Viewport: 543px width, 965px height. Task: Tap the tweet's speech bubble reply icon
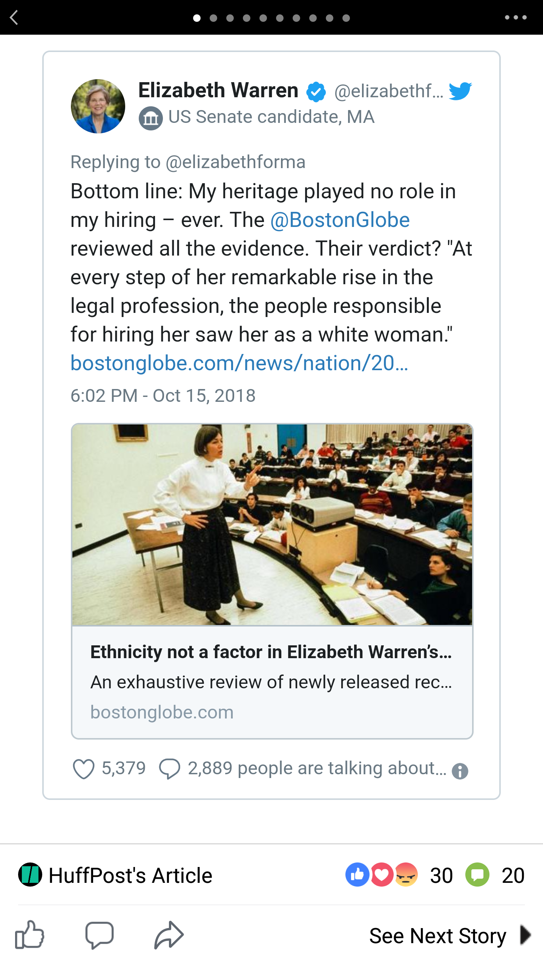click(x=170, y=769)
